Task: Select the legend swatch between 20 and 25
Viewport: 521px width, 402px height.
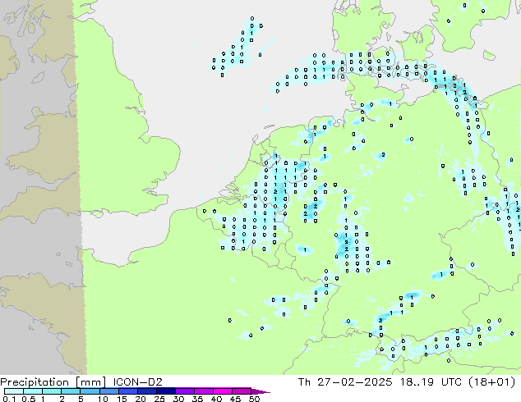Action: pos(147,391)
